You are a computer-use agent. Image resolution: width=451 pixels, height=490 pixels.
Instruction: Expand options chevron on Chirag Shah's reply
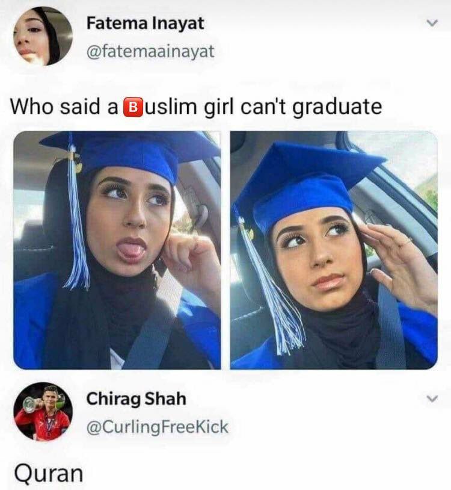432,399
